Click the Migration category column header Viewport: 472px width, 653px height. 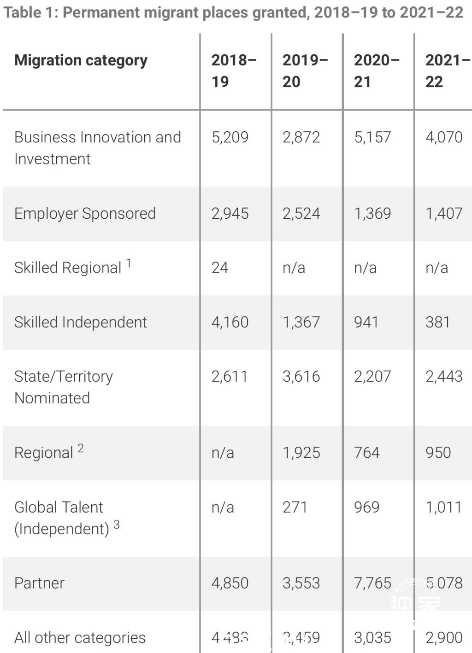coord(81,60)
